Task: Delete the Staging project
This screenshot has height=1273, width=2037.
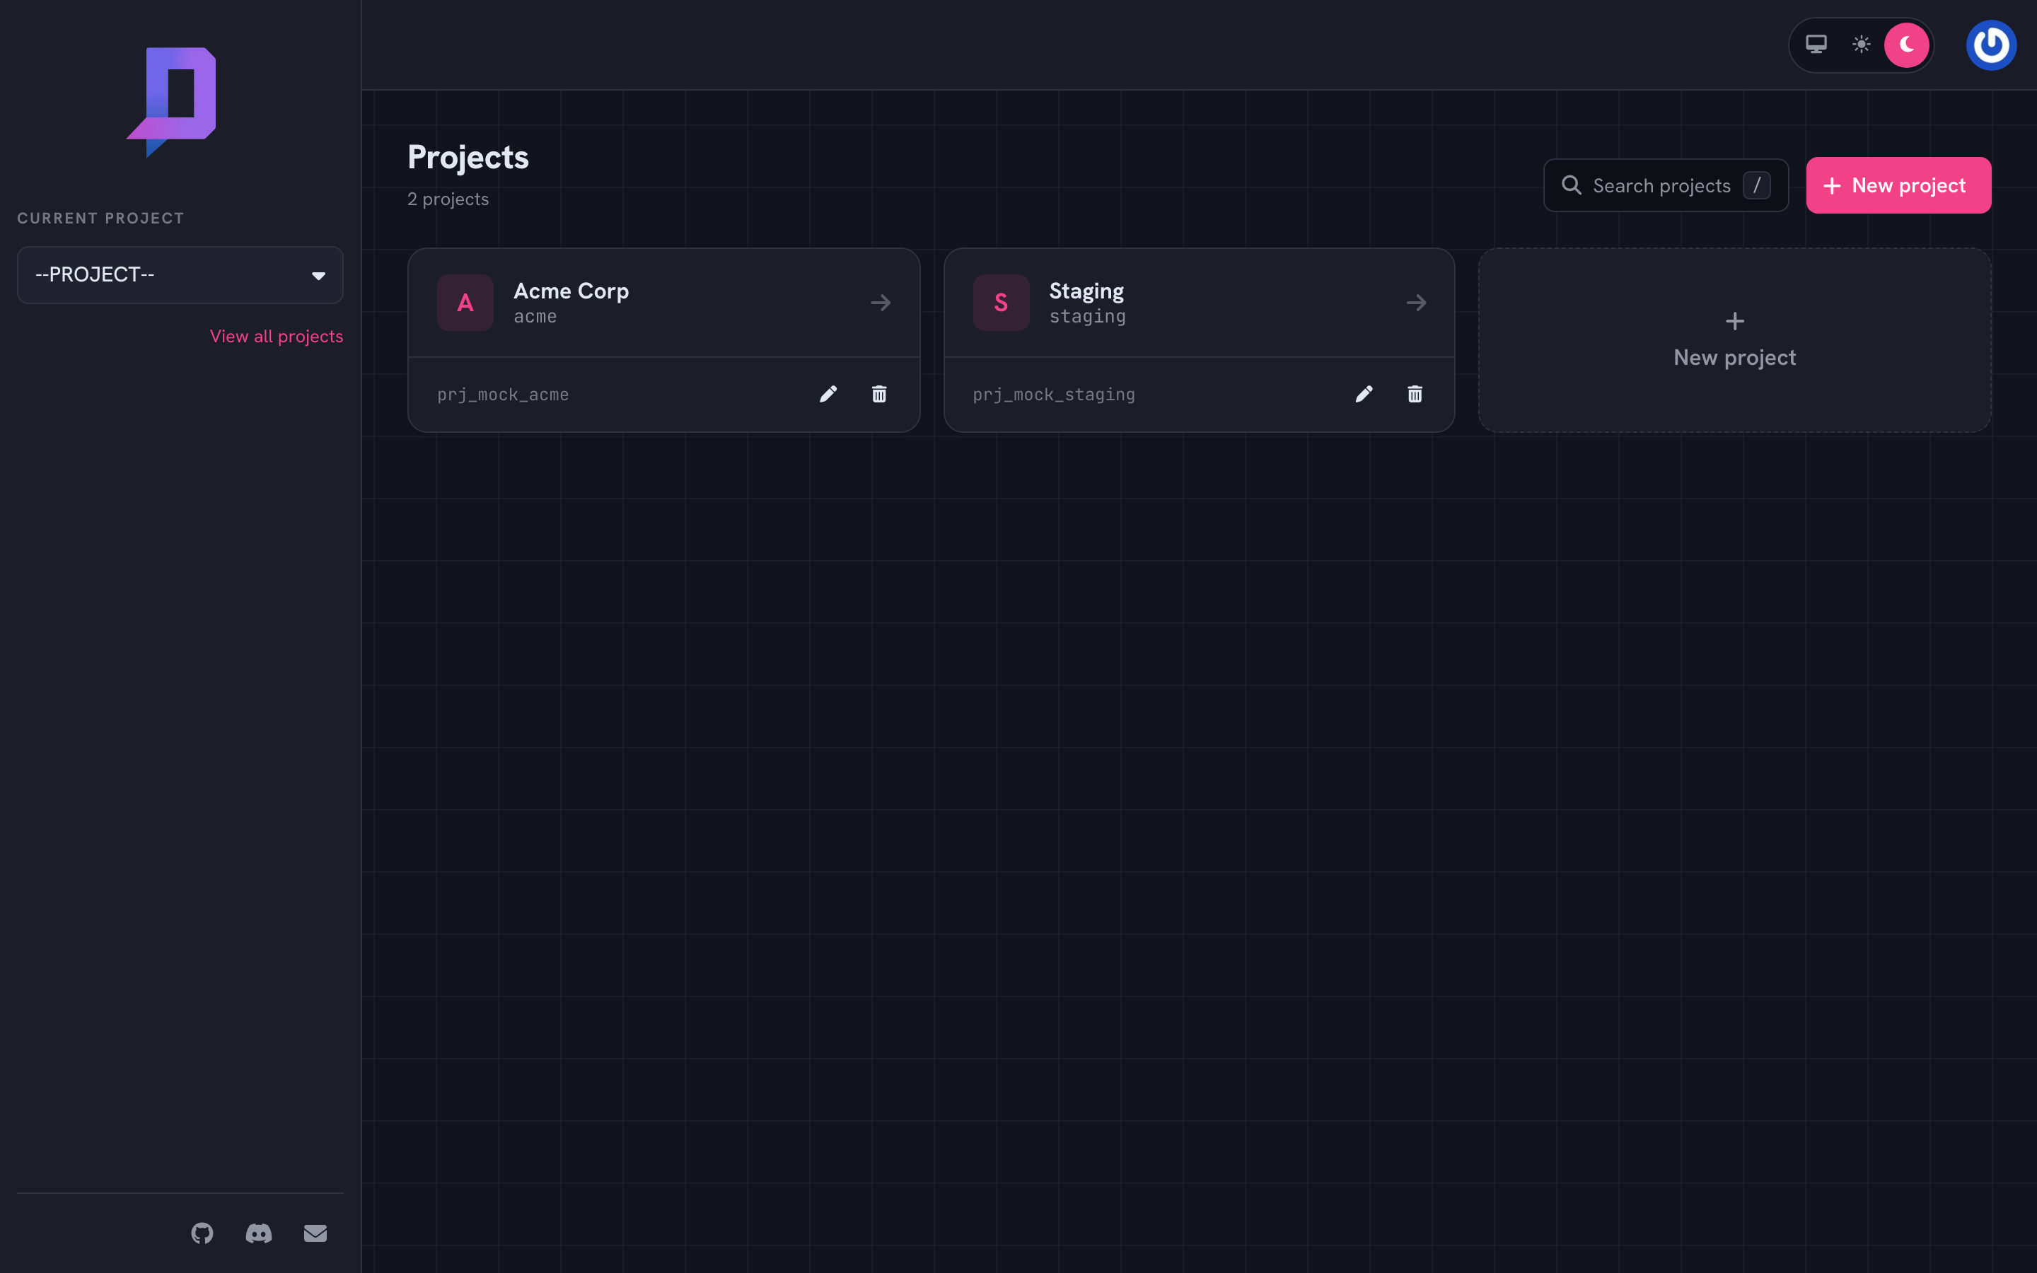Action: (1415, 394)
